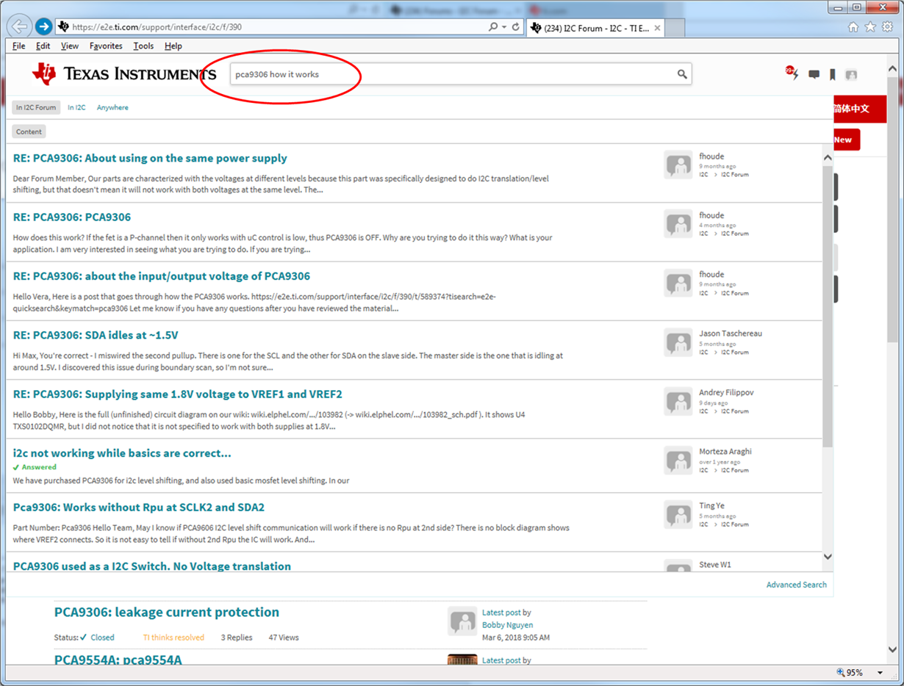This screenshot has width=904, height=686.
Task: Open 'i2c not working while basics are correct...'
Action: click(x=122, y=453)
